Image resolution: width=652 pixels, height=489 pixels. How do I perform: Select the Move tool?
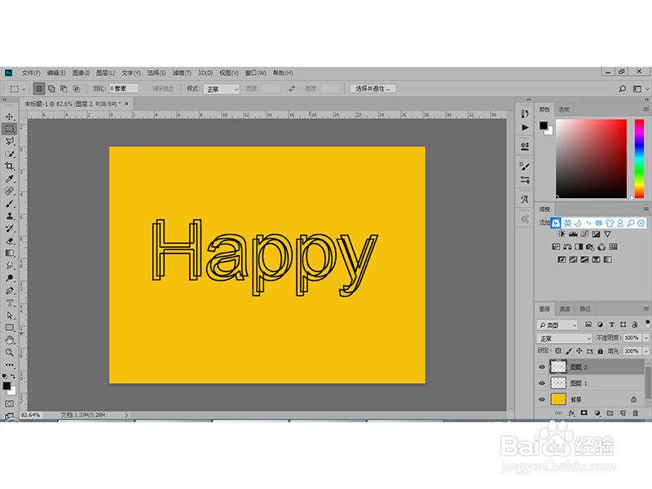click(9, 117)
